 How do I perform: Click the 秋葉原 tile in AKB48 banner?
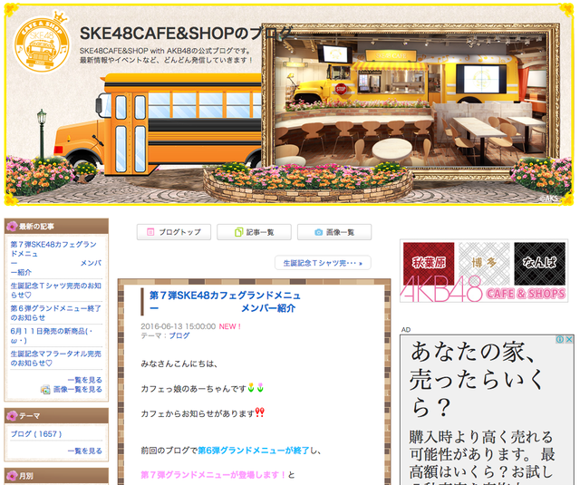click(429, 263)
